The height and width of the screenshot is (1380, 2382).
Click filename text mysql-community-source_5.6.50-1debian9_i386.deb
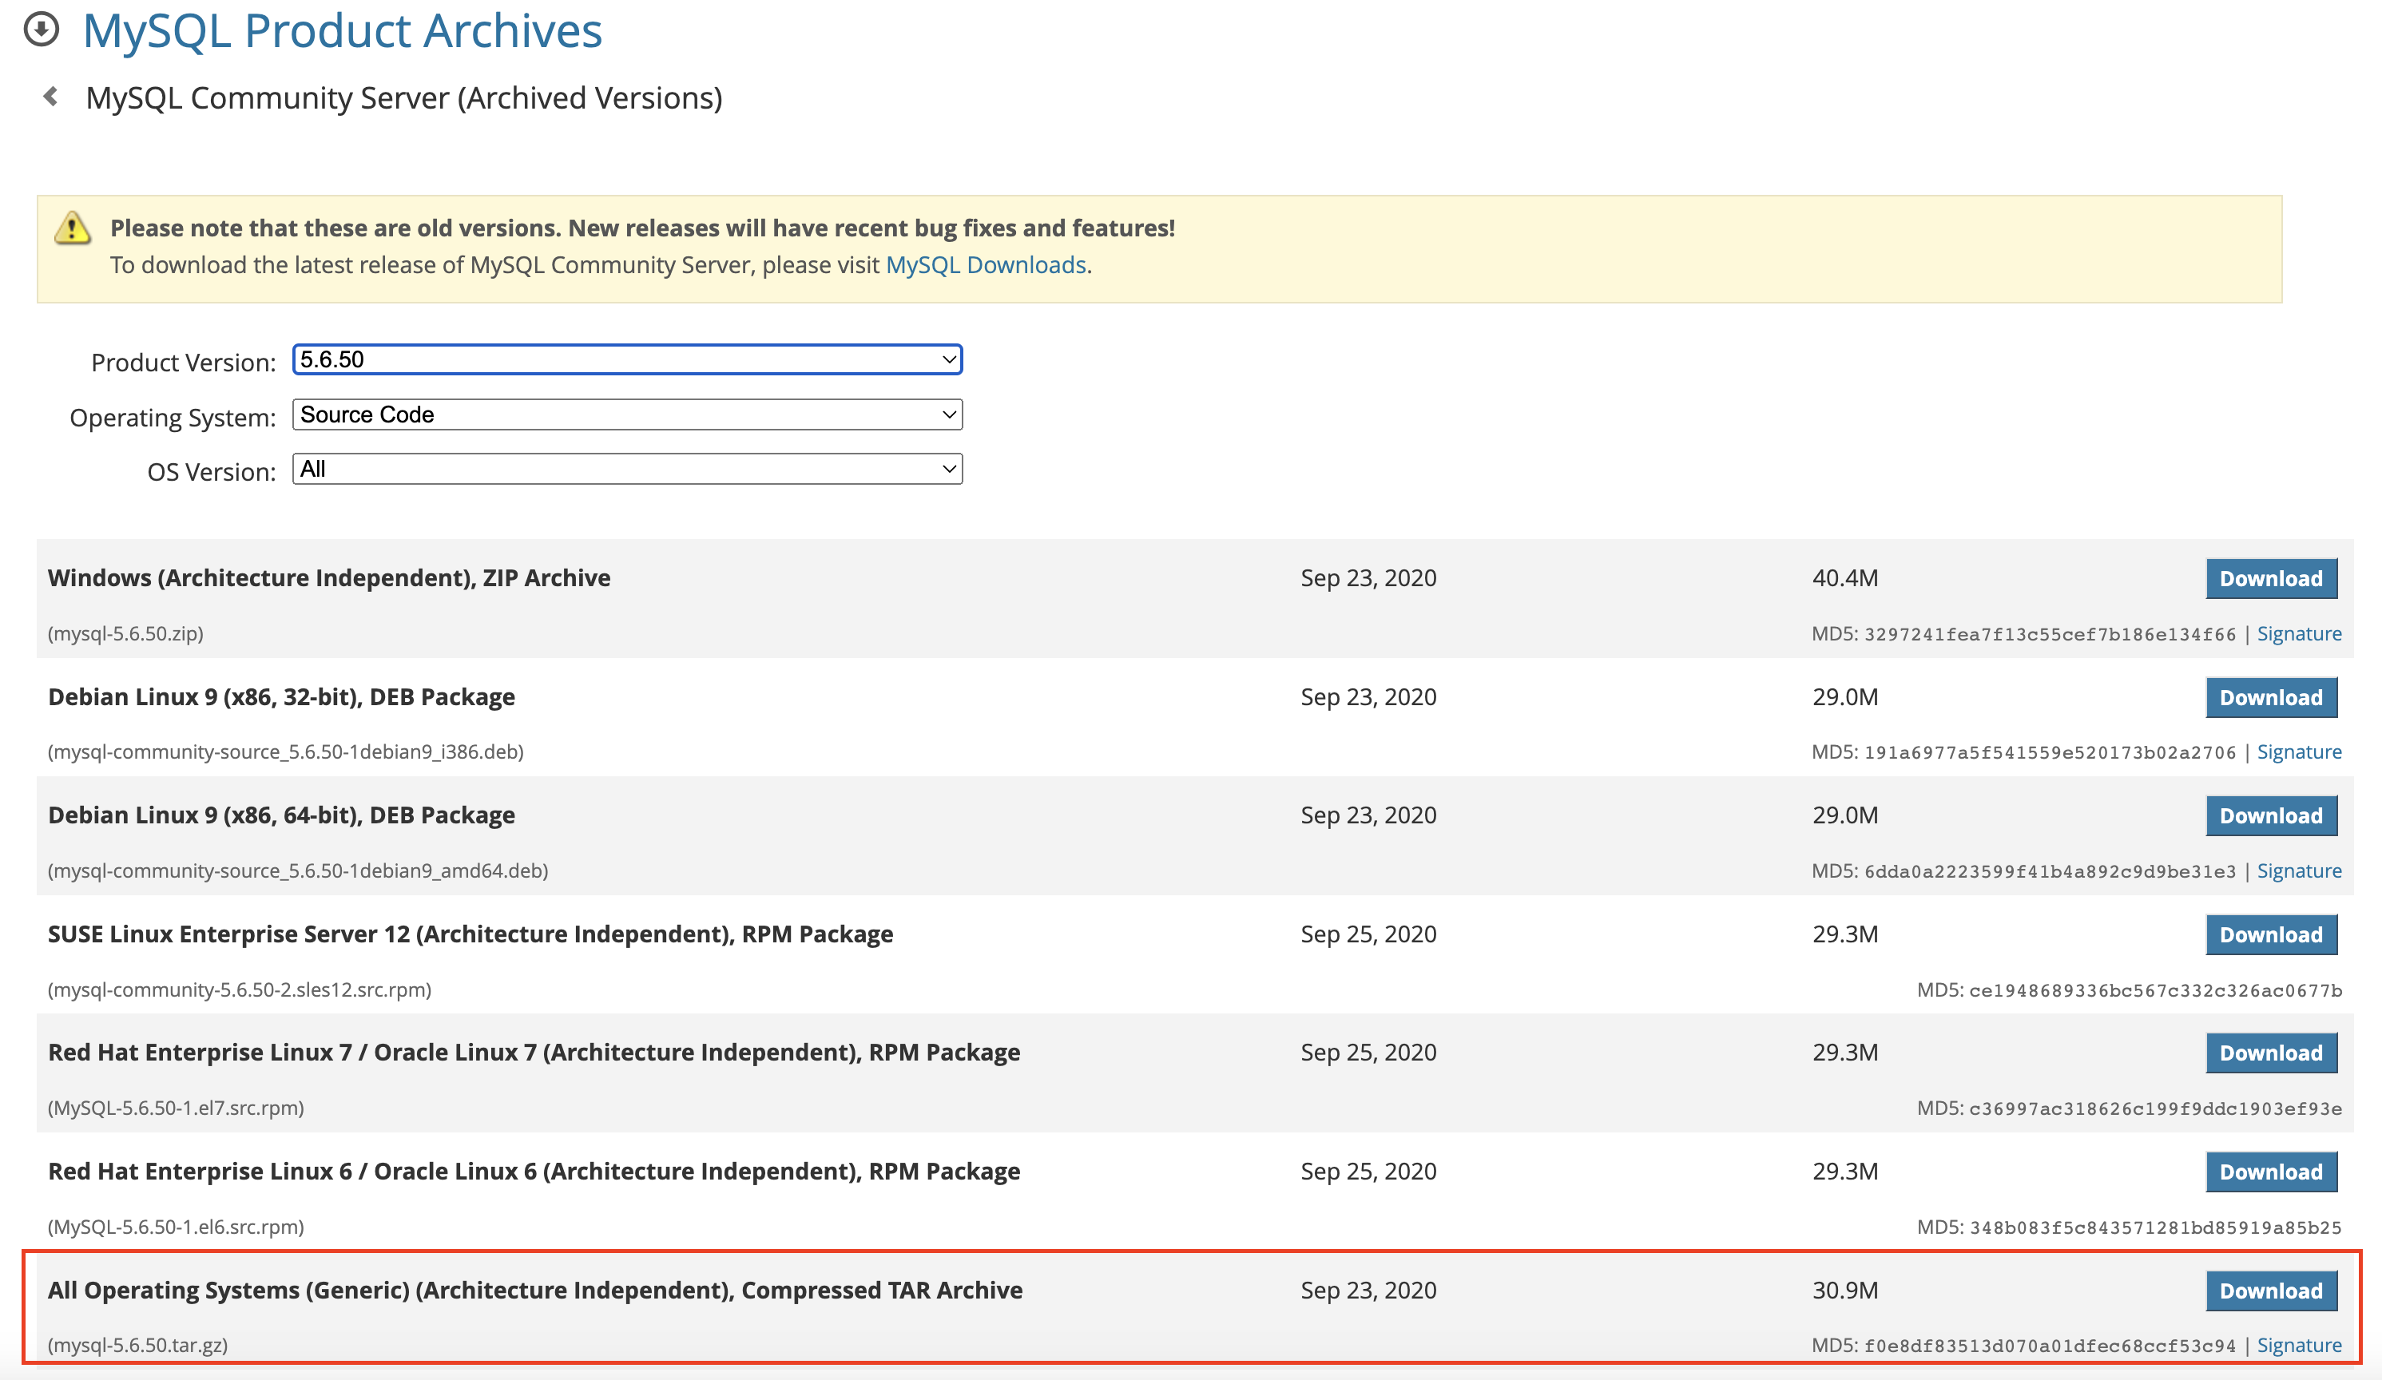(x=285, y=751)
